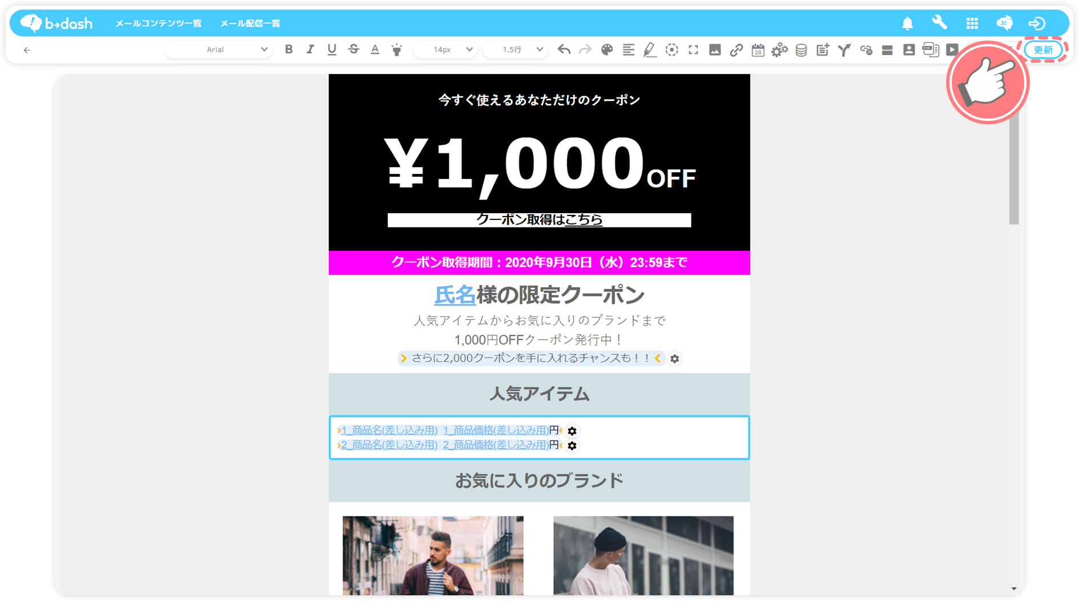Insert an image
This screenshot has width=1079, height=606.
[x=715, y=50]
